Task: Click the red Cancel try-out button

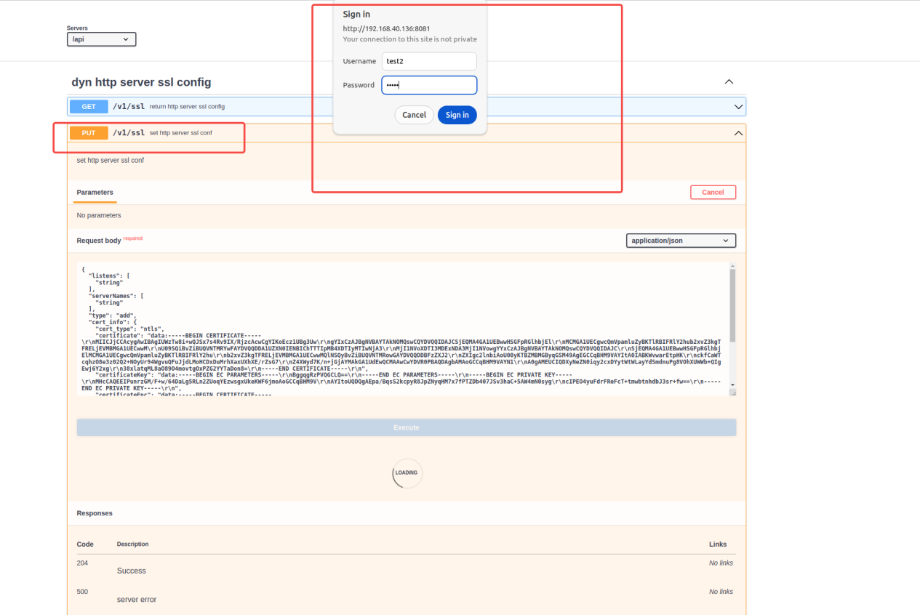Action: pyautogui.click(x=713, y=193)
